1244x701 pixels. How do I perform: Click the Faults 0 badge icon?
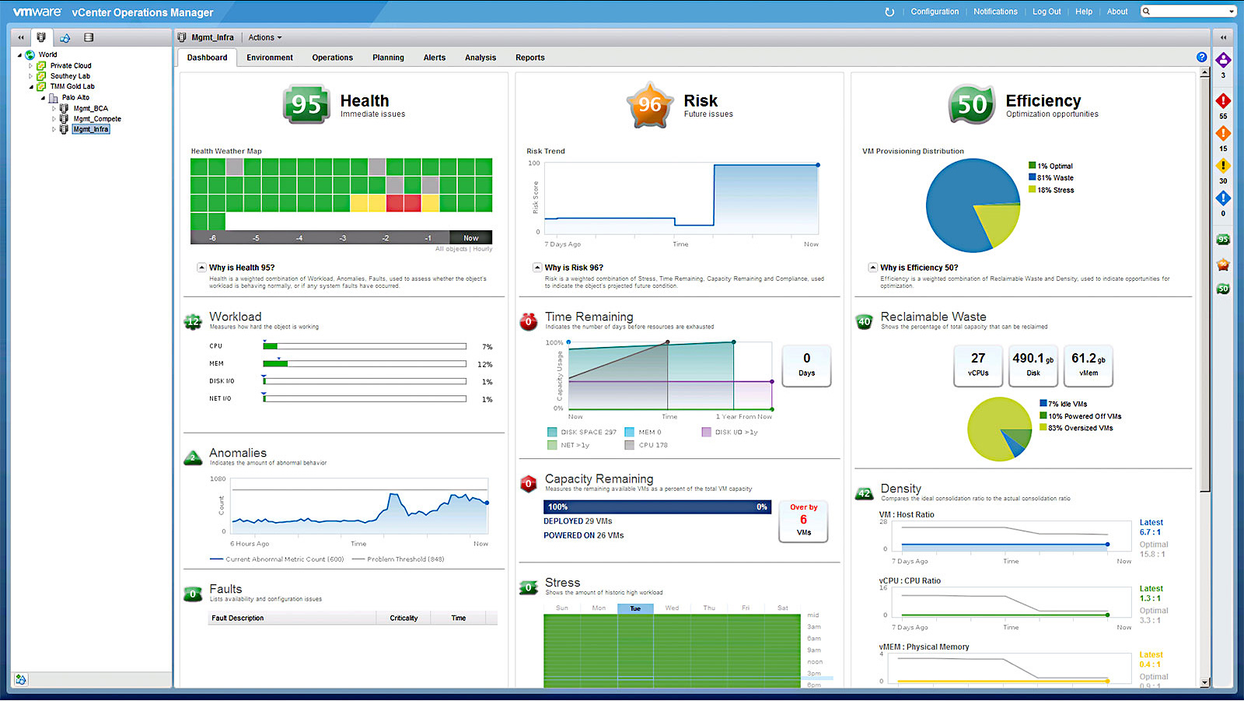pos(193,594)
